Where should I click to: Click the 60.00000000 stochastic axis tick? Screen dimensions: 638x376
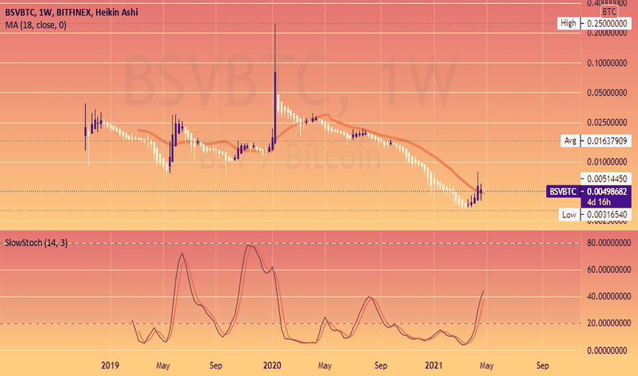[609, 270]
